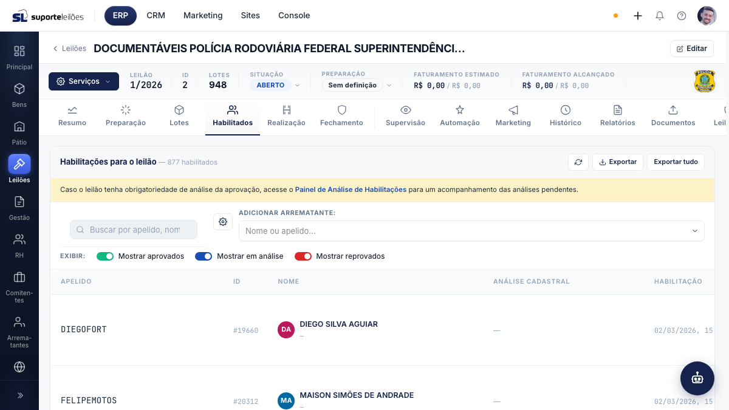
Task: Expand the Situação ABERTO dropdown
Action: point(275,85)
